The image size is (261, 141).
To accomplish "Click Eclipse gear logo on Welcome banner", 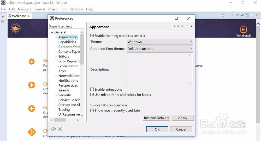I will pyautogui.click(x=15, y=28).
